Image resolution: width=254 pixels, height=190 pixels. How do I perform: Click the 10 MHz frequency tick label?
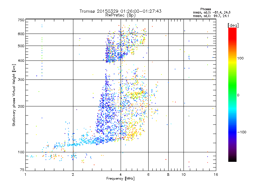[184, 174]
